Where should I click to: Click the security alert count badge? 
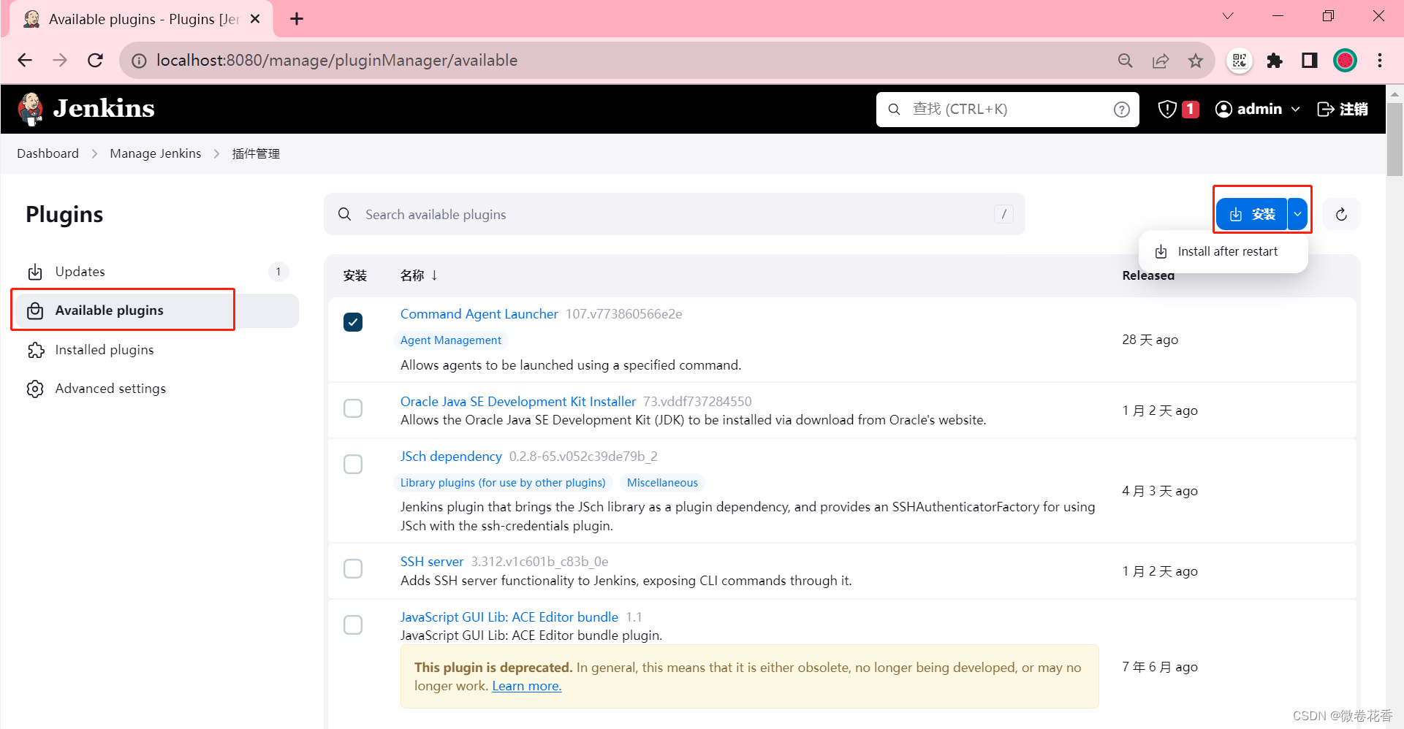click(x=1191, y=109)
